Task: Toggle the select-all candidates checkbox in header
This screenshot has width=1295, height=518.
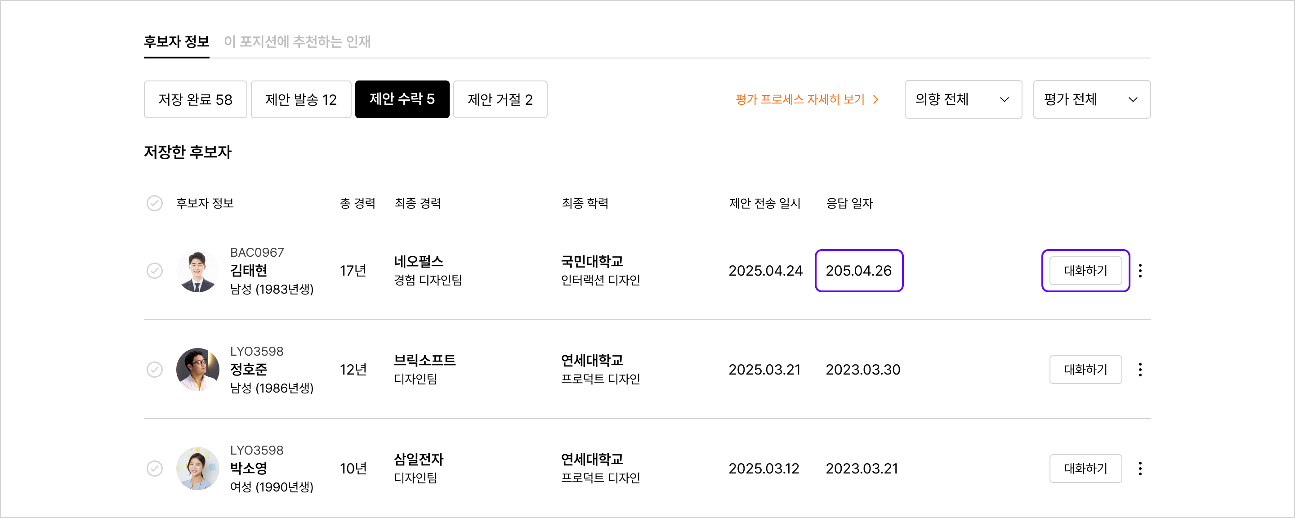Action: click(154, 203)
